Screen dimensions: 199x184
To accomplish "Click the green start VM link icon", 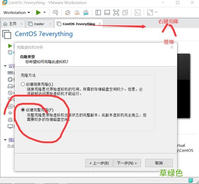I will (10, 46).
